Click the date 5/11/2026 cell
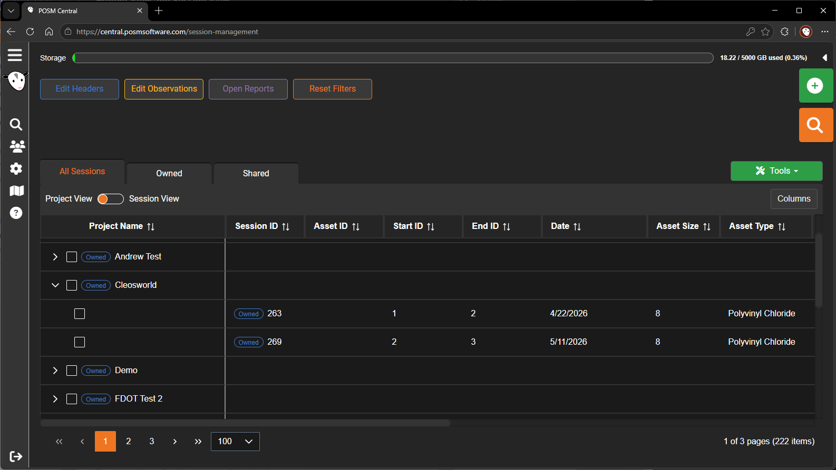This screenshot has width=836, height=470. 568,342
